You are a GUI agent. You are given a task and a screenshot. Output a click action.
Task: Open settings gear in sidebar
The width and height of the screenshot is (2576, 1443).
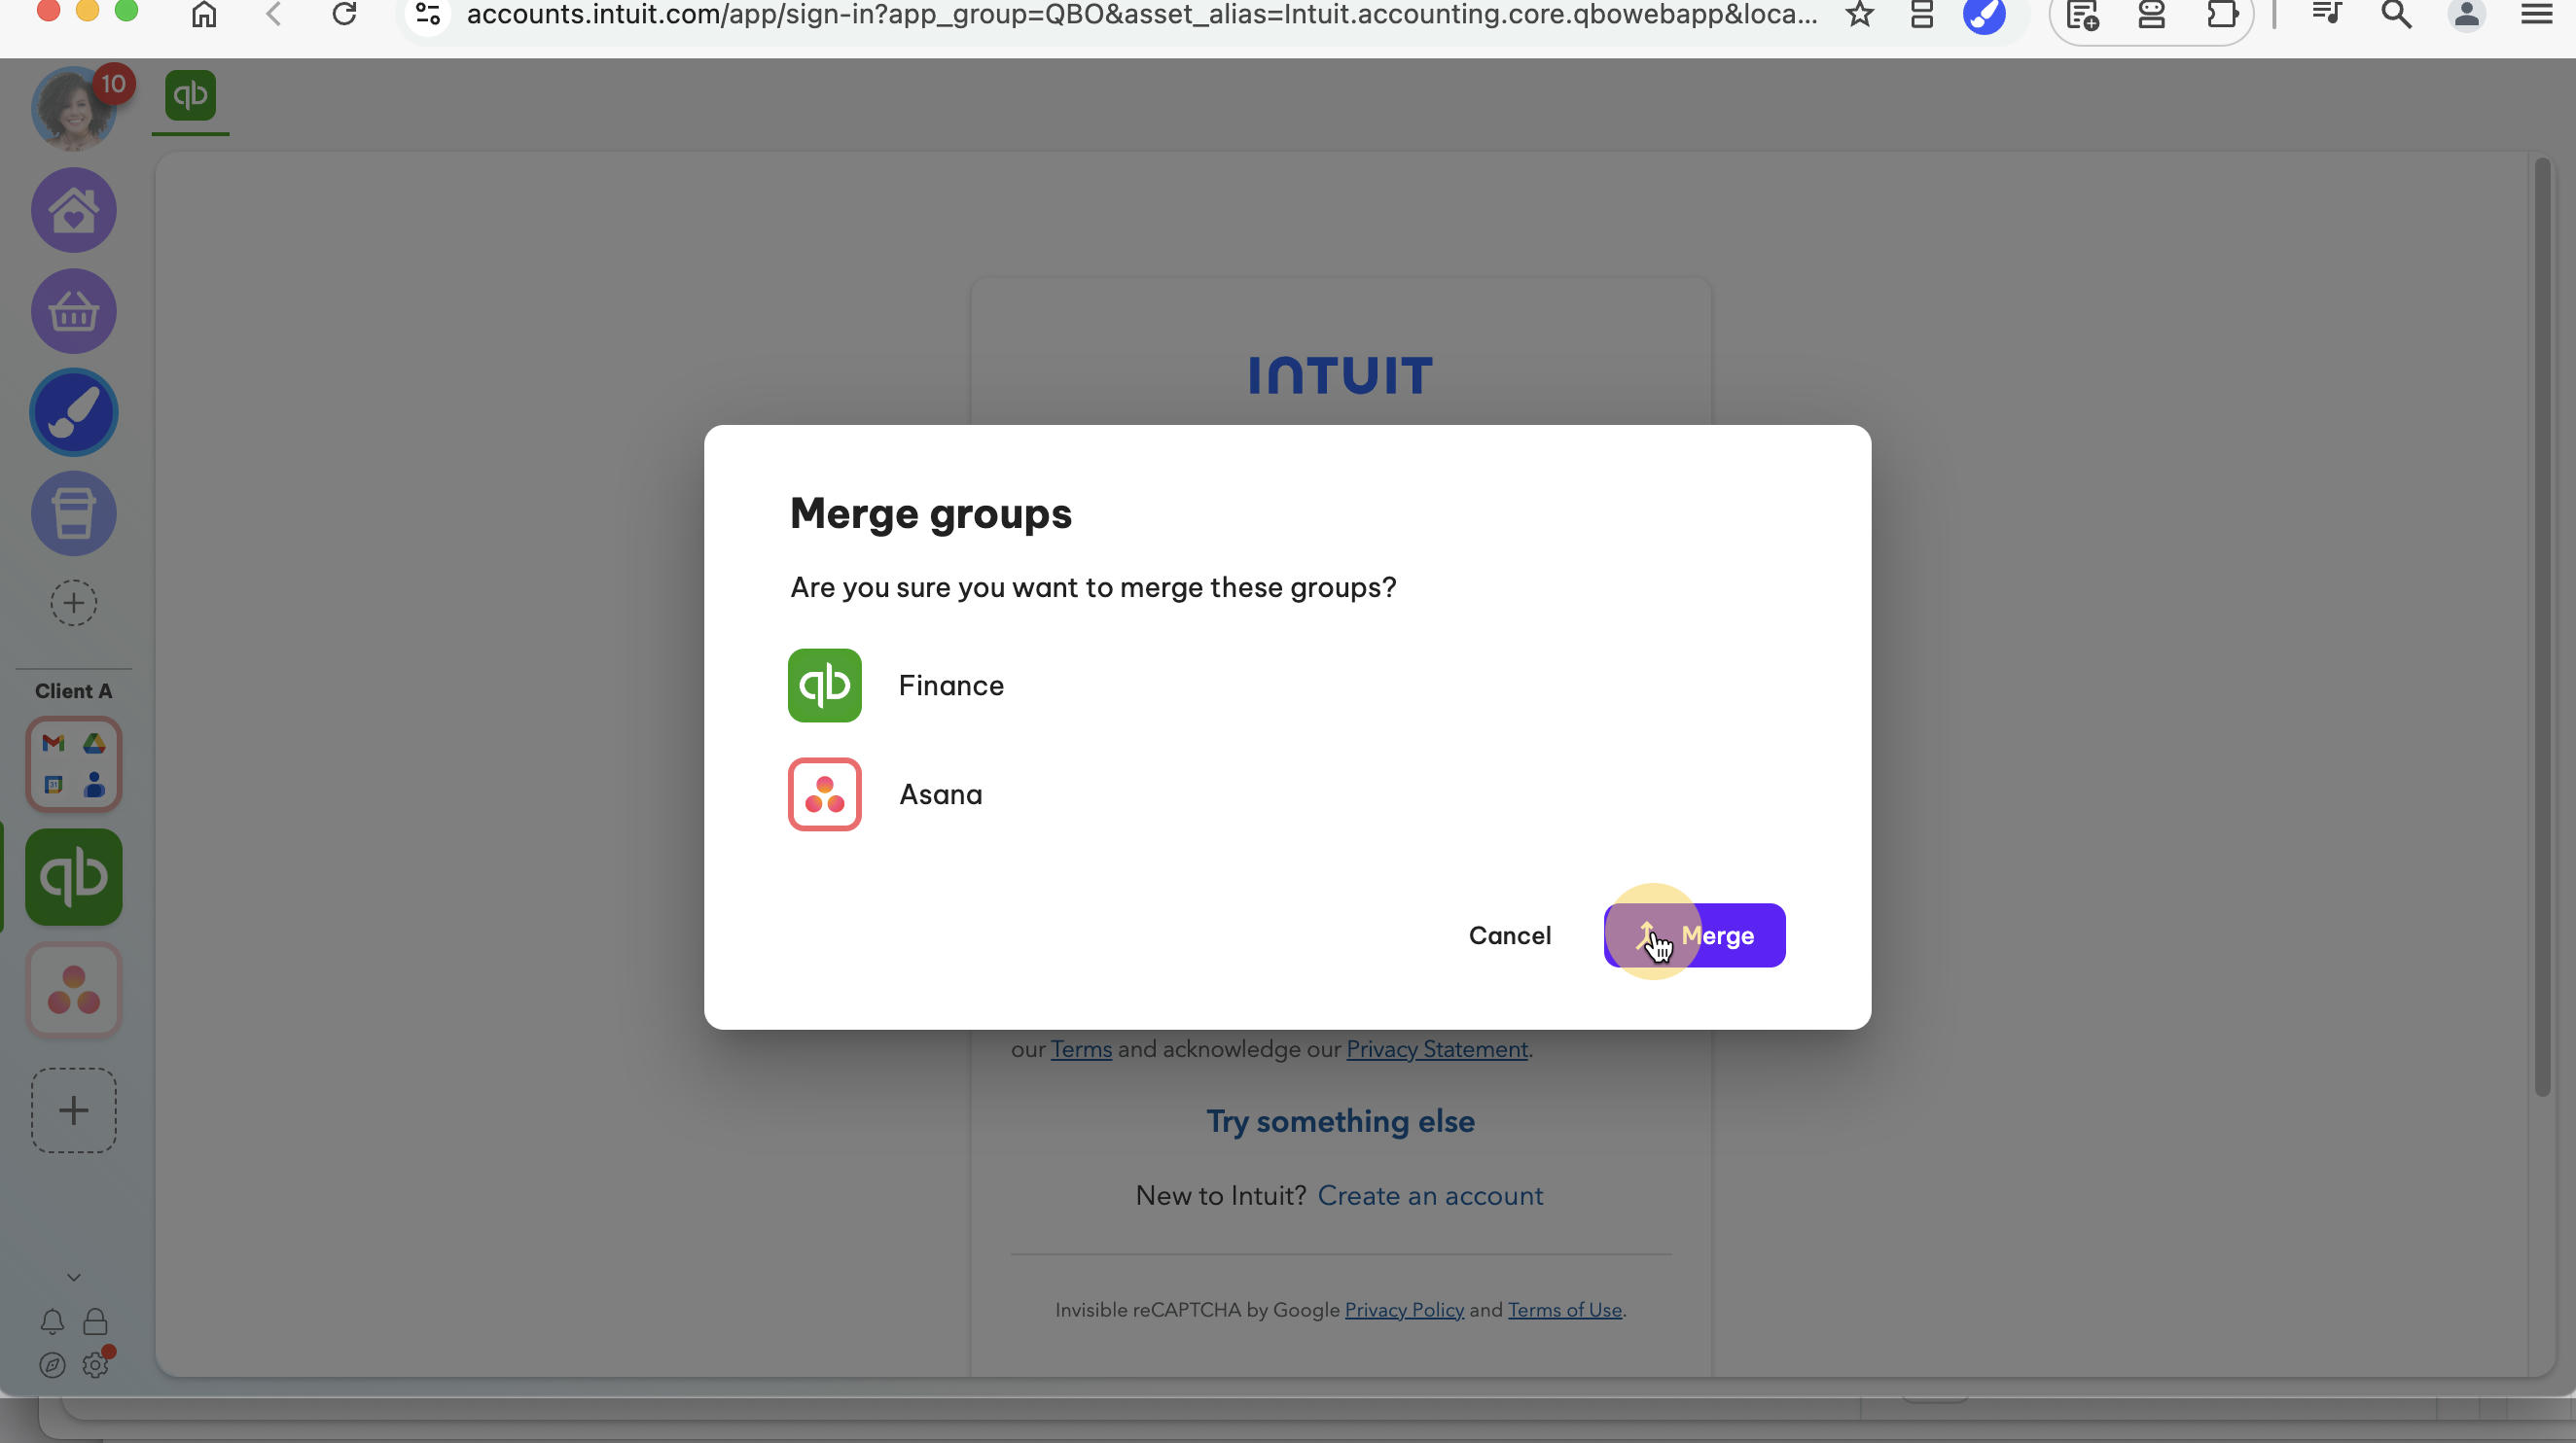95,1365
